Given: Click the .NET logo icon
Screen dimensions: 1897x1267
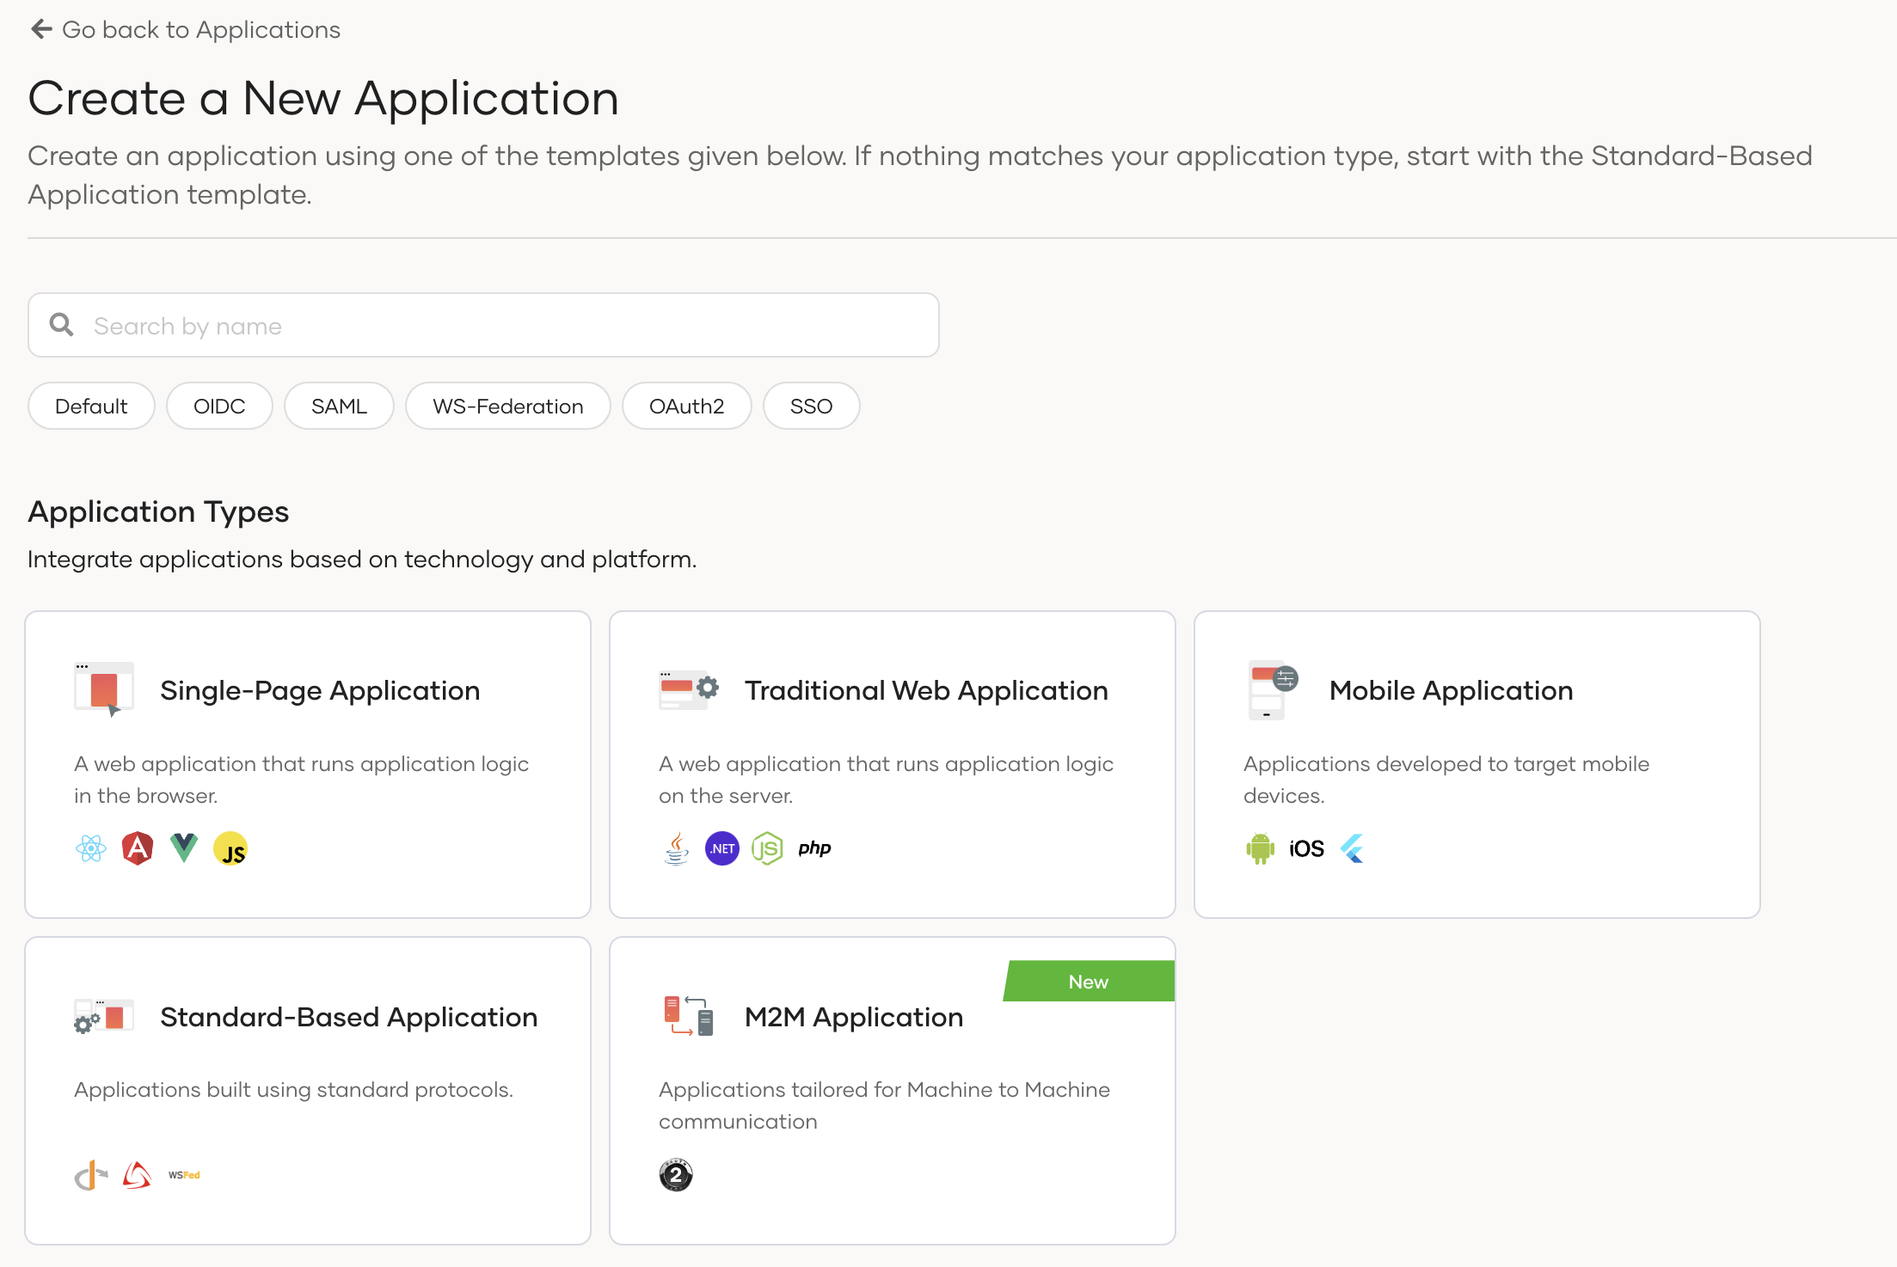Looking at the screenshot, I should pyautogui.click(x=721, y=849).
